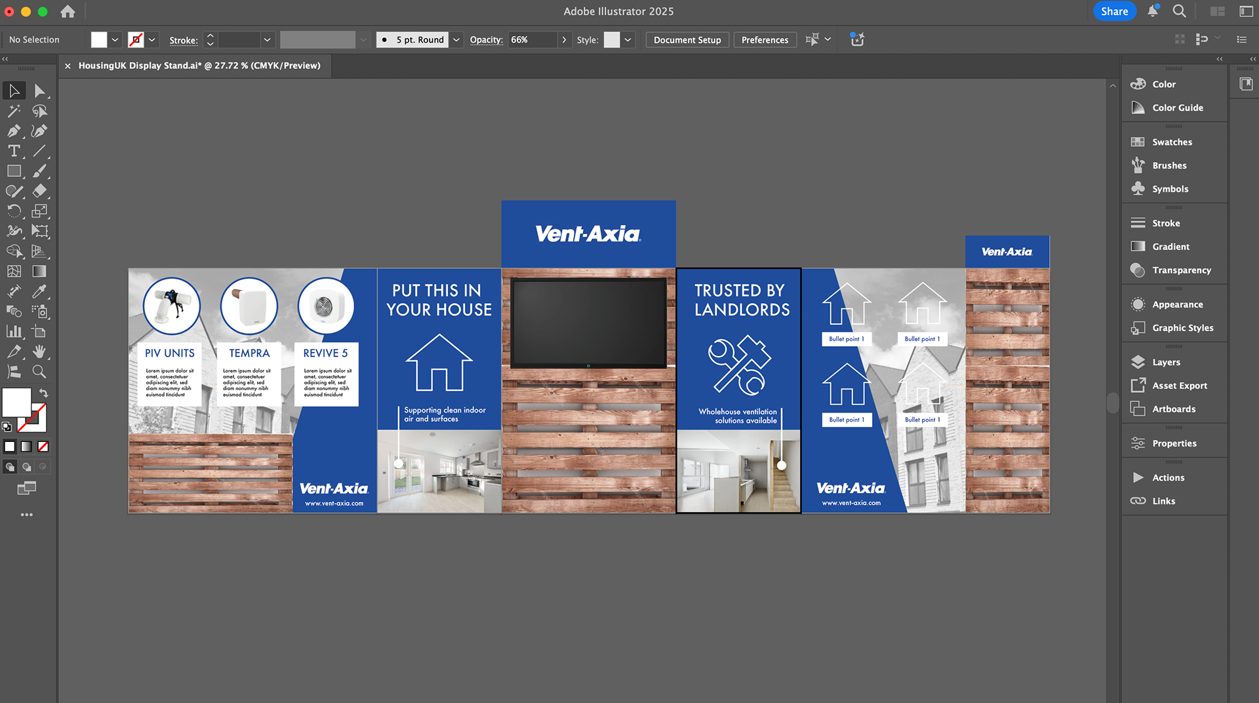This screenshot has height=703, width=1259.
Task: Enable Draw Behind mode
Action: [26, 467]
